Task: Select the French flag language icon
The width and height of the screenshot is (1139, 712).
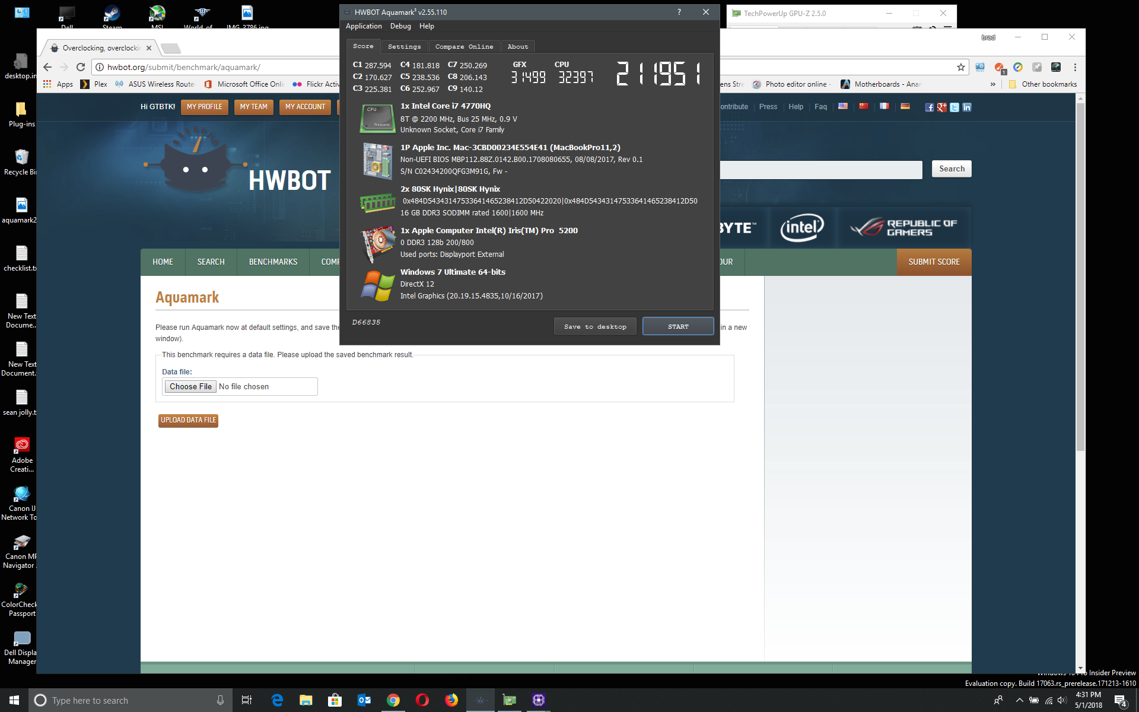Action: [x=884, y=106]
